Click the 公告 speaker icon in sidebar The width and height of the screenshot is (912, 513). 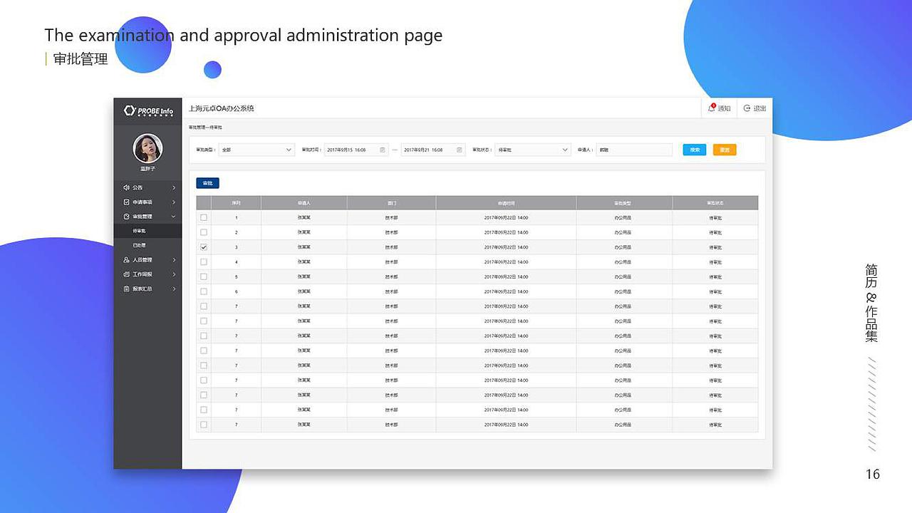tap(126, 187)
